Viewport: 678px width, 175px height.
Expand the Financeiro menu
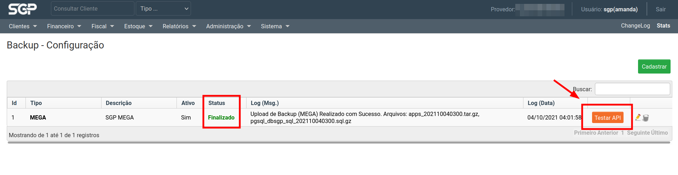click(x=64, y=26)
